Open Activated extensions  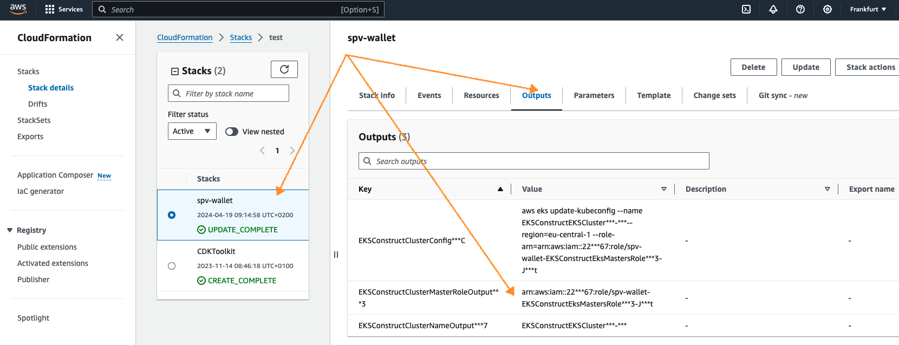click(x=53, y=263)
